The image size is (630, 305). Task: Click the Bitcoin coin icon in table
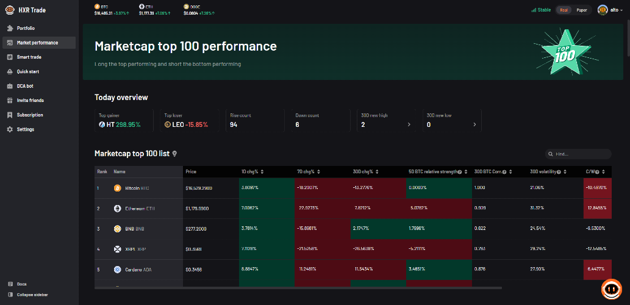point(117,188)
